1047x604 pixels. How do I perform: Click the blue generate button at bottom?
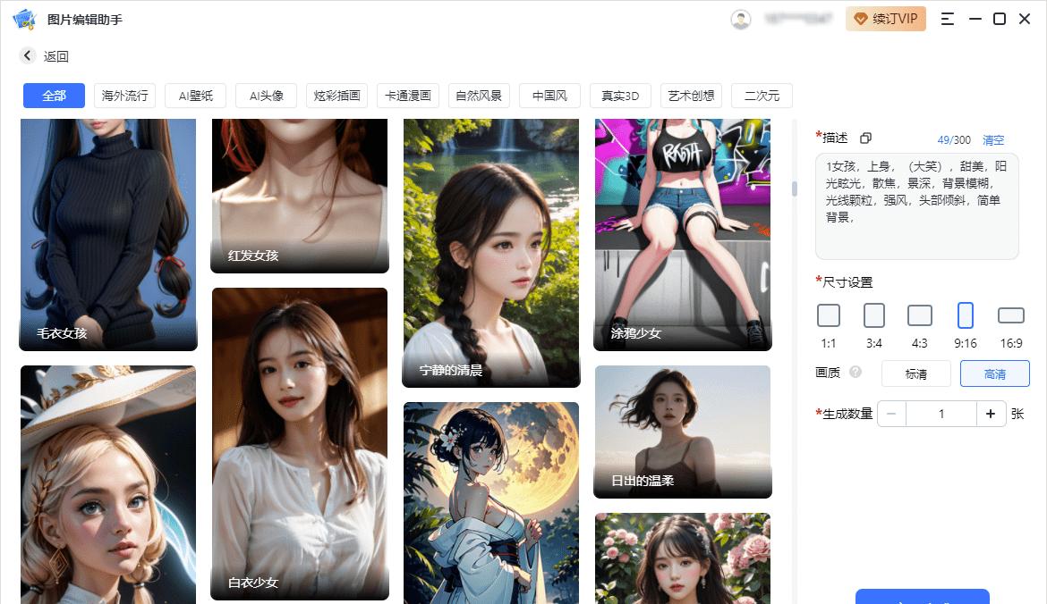pyautogui.click(x=922, y=597)
